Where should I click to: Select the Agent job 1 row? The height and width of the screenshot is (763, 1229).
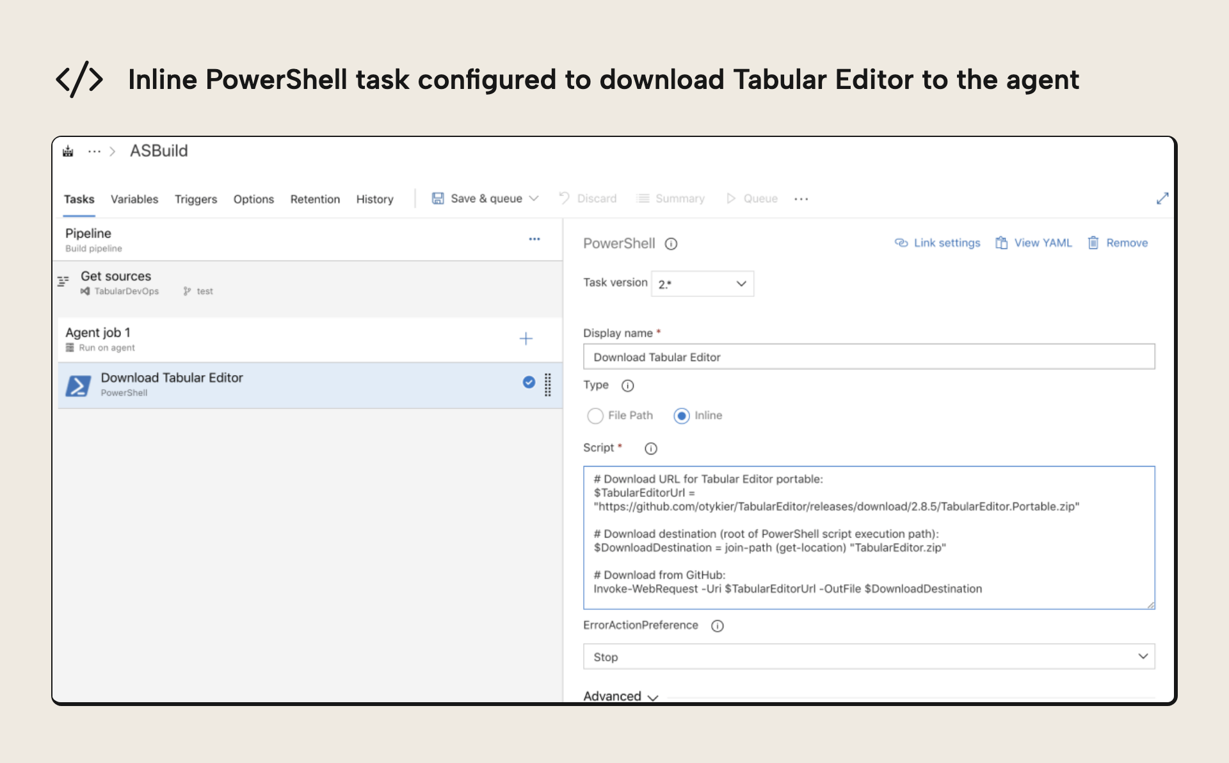point(310,339)
